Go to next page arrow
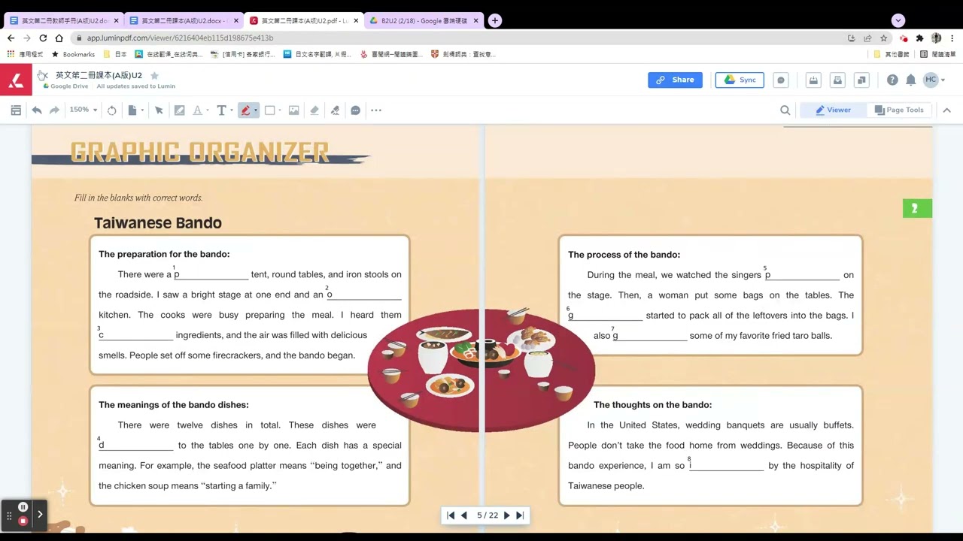The width and height of the screenshot is (963, 541). click(506, 515)
